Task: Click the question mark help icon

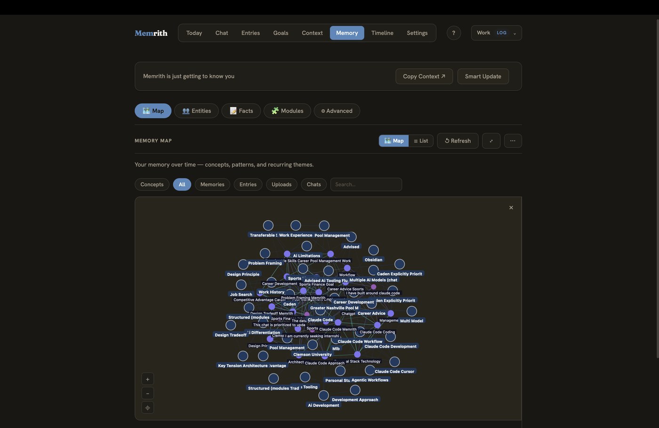Action: pos(454,33)
